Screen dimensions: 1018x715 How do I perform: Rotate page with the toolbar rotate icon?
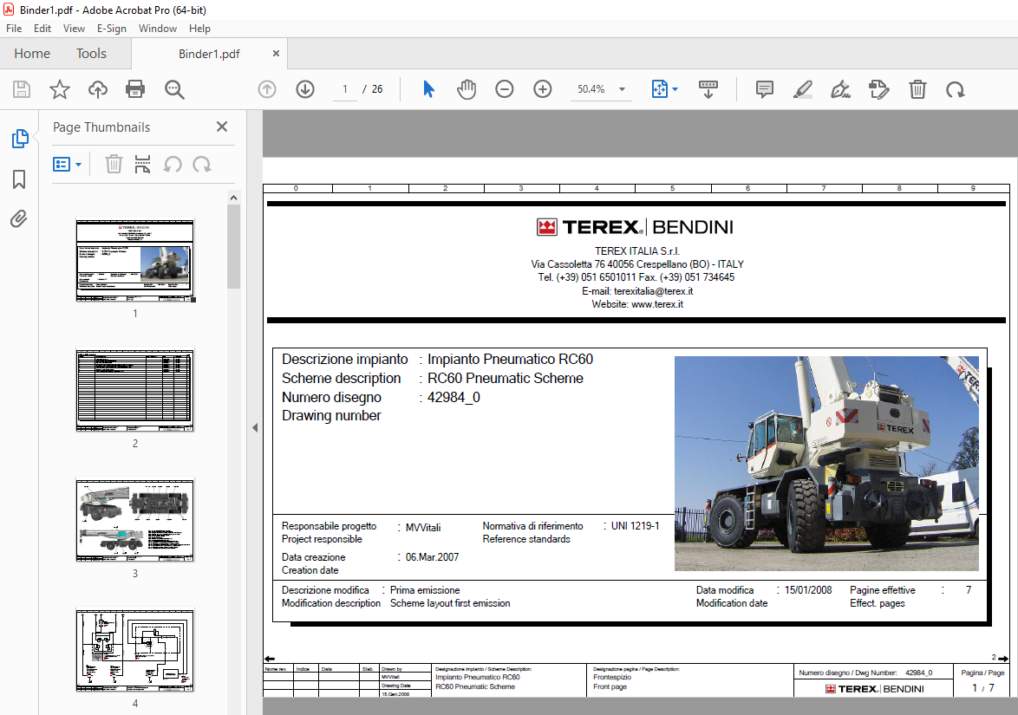click(x=955, y=89)
